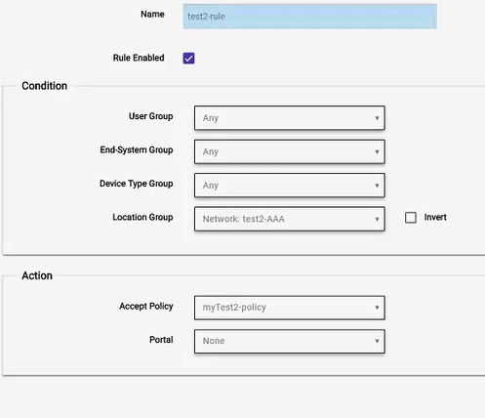Click the Action section heading
The image size is (485, 418).
[x=37, y=275]
